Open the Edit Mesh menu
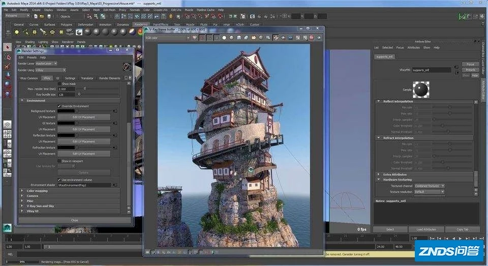Image resolution: width=488 pixels, height=266 pixels. (109, 10)
